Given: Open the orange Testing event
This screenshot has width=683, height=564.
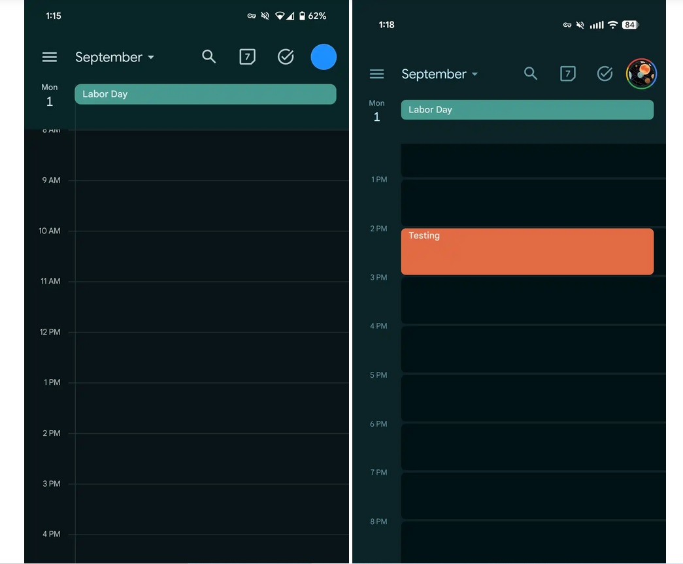Looking at the screenshot, I should coord(527,252).
